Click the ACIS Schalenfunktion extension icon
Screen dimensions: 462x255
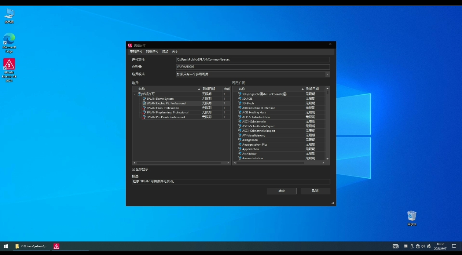(239, 117)
